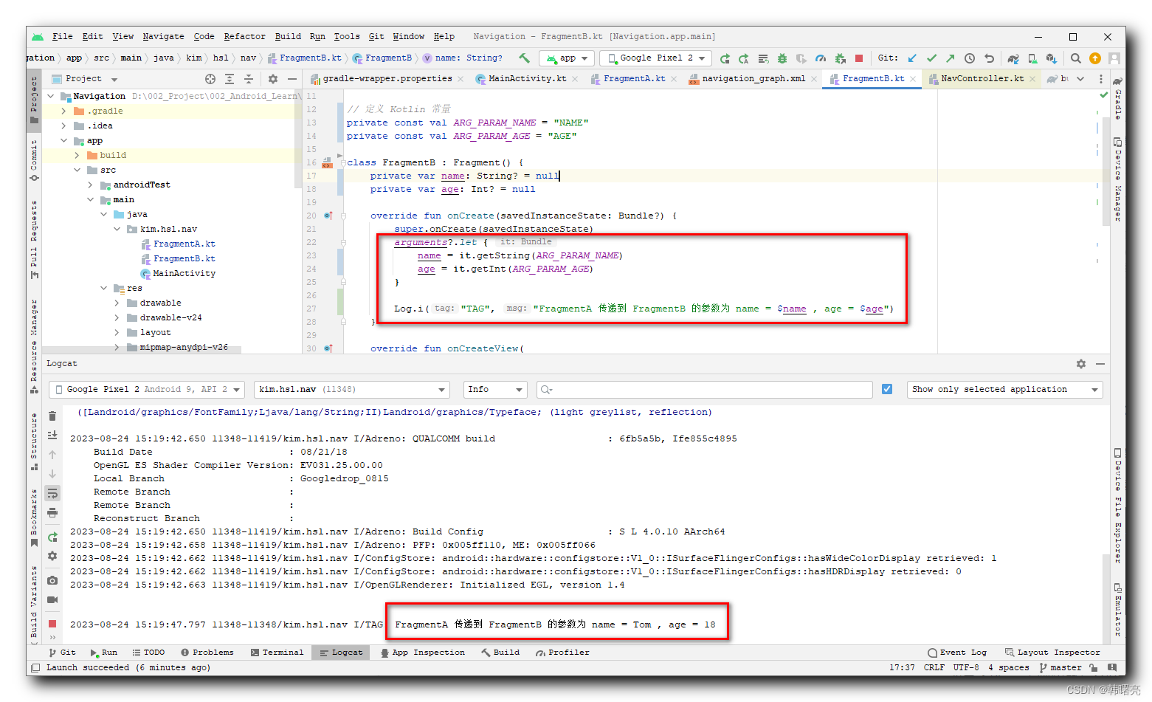1152x702 pixels.
Task: Open the Build menu
Action: click(288, 36)
